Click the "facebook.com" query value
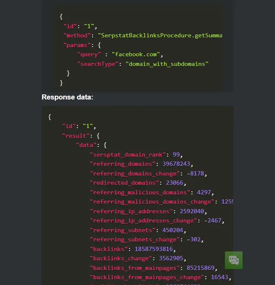The height and width of the screenshot is (285, 275). [x=136, y=54]
